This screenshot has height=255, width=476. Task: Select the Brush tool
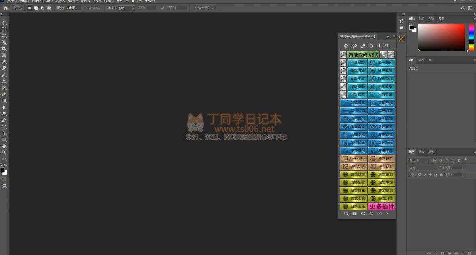pyautogui.click(x=4, y=75)
